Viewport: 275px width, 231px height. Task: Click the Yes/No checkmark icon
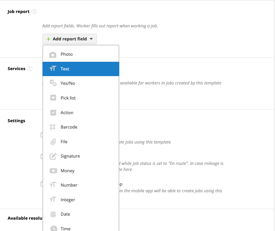(x=53, y=83)
